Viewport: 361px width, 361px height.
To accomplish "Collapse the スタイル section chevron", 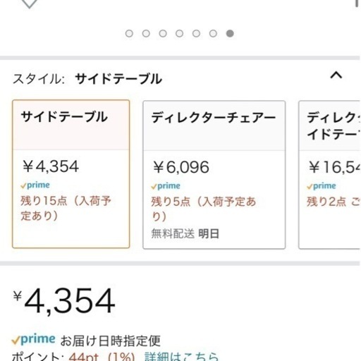I will point(336,75).
